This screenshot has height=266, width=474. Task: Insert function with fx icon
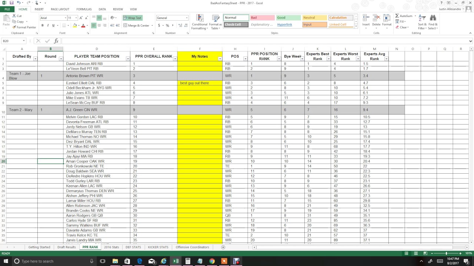pyautogui.click(x=56, y=41)
